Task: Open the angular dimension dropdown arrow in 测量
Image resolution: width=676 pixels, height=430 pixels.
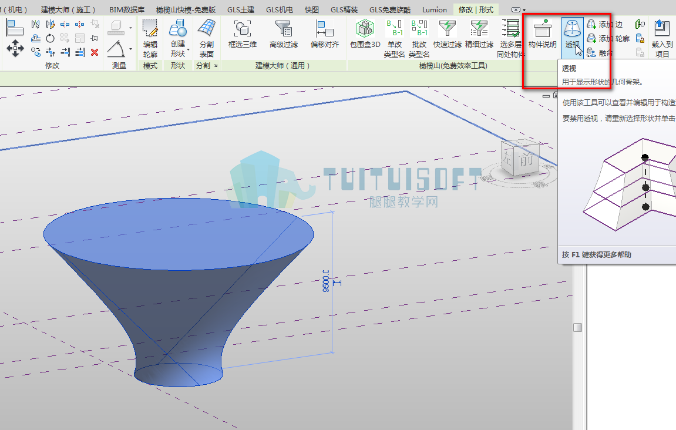Action: click(130, 49)
